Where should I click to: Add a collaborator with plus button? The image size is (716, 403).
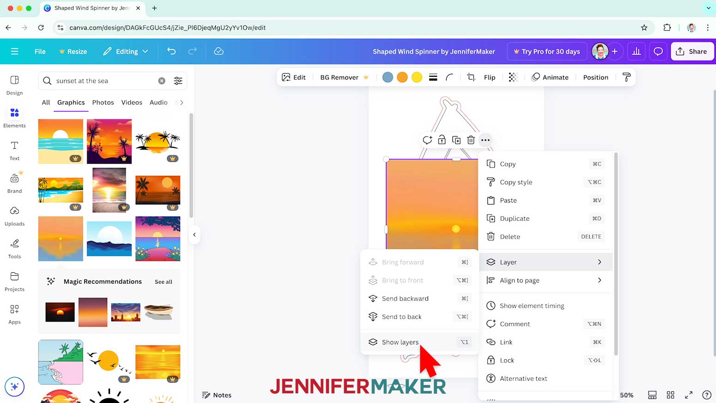(615, 51)
